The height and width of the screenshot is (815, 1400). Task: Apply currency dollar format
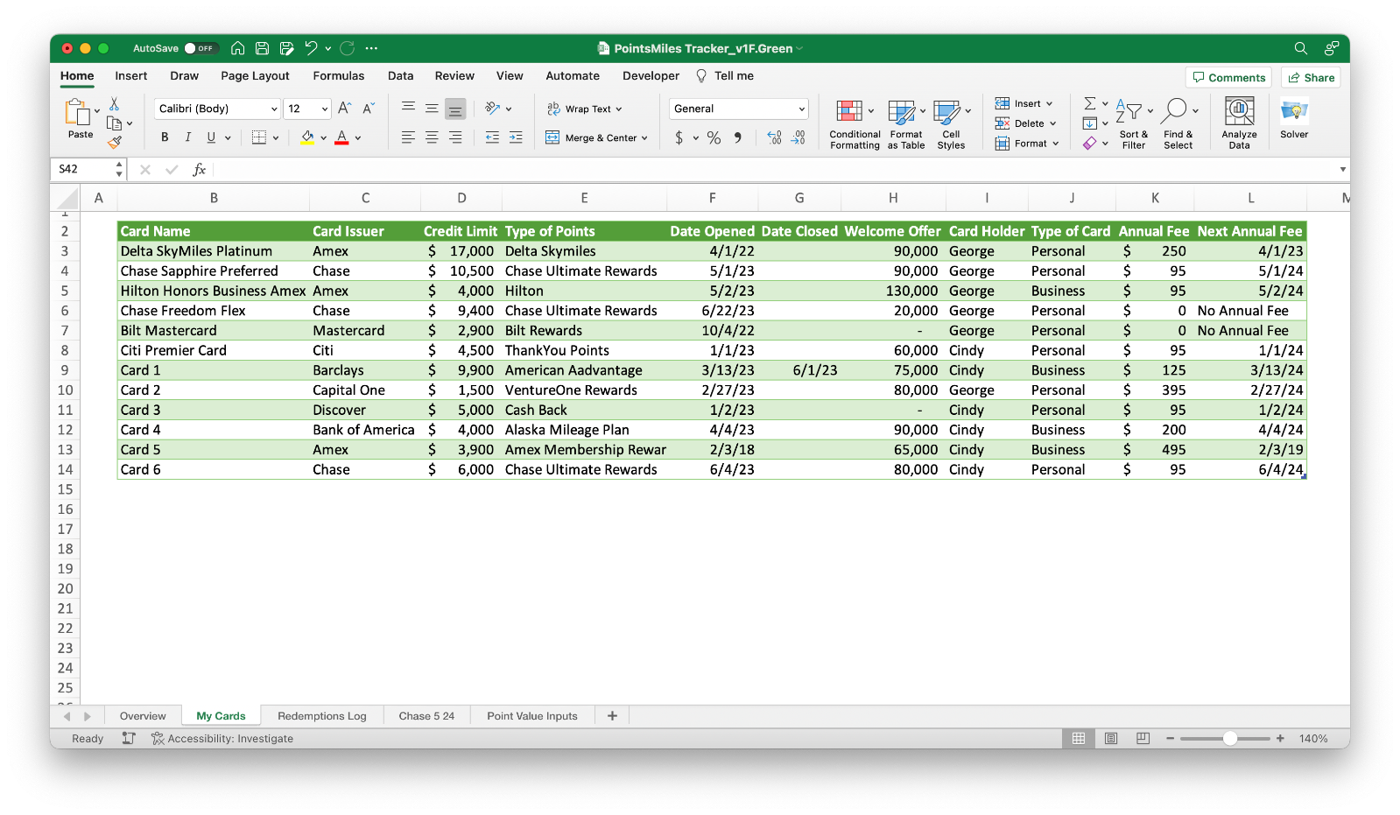(679, 137)
